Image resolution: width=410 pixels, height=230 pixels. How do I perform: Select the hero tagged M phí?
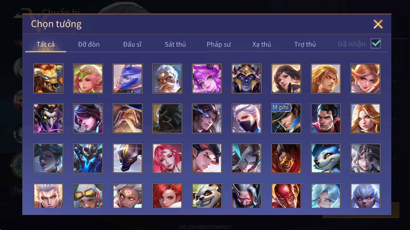click(286, 118)
